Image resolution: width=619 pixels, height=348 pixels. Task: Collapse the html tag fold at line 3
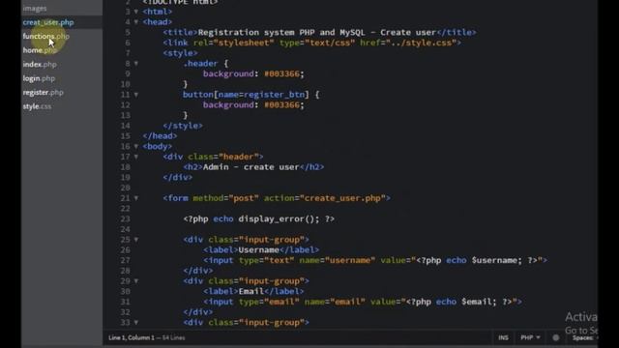click(136, 12)
